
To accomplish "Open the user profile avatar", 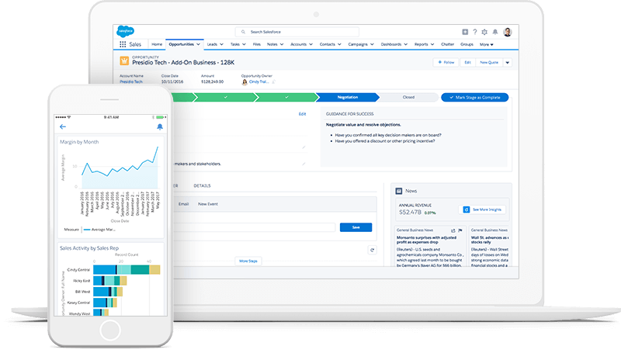I will (x=507, y=32).
